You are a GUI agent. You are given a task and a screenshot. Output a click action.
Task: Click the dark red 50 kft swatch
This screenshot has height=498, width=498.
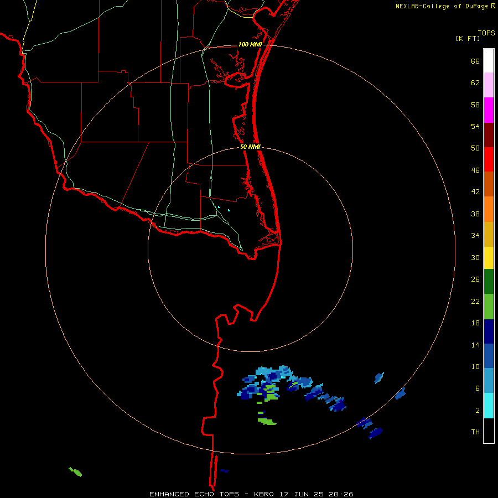click(x=489, y=135)
